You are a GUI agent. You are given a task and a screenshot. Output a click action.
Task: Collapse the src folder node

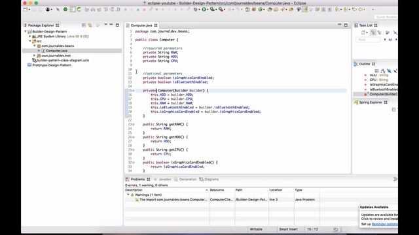coord(30,41)
